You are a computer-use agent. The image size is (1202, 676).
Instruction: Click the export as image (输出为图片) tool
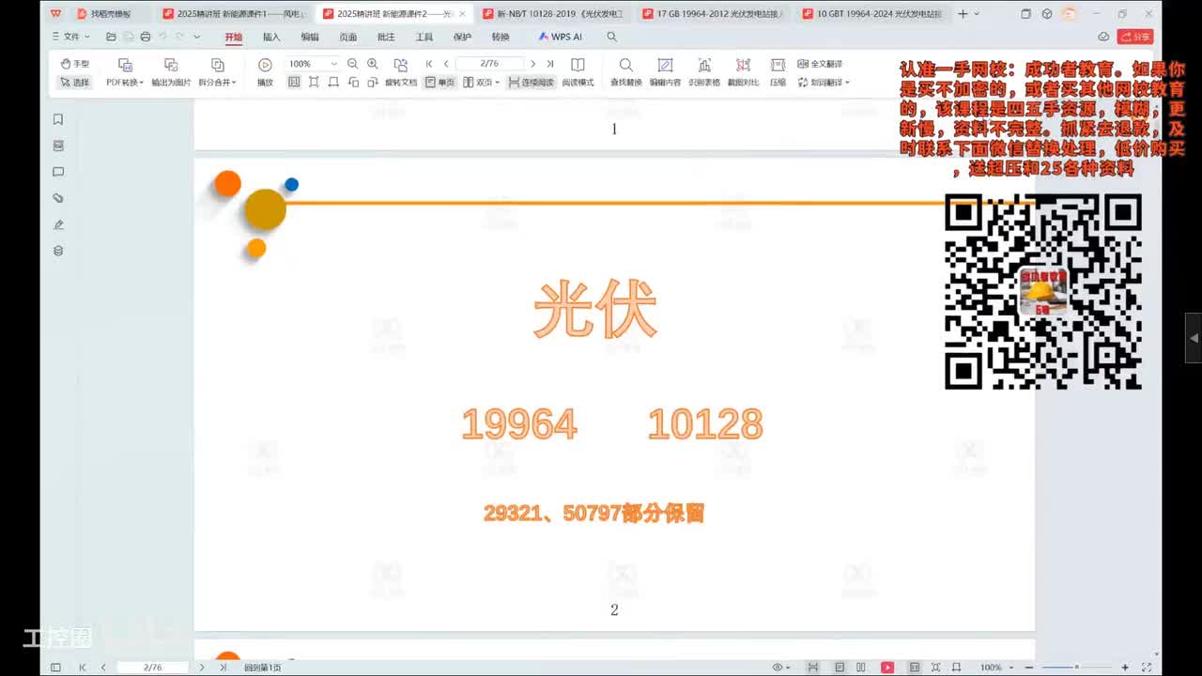tap(171, 72)
